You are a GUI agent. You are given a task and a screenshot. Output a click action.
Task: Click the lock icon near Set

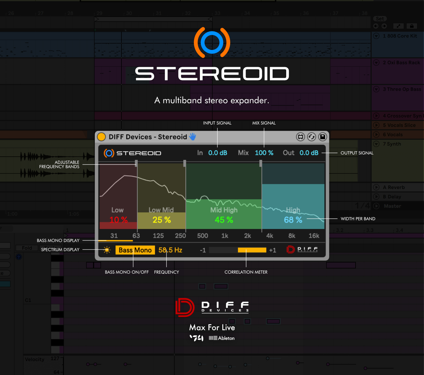tap(412, 26)
